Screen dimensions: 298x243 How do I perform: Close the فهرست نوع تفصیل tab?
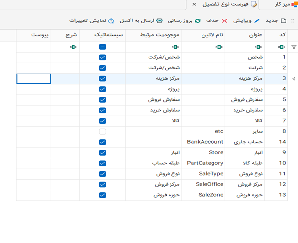194,4
